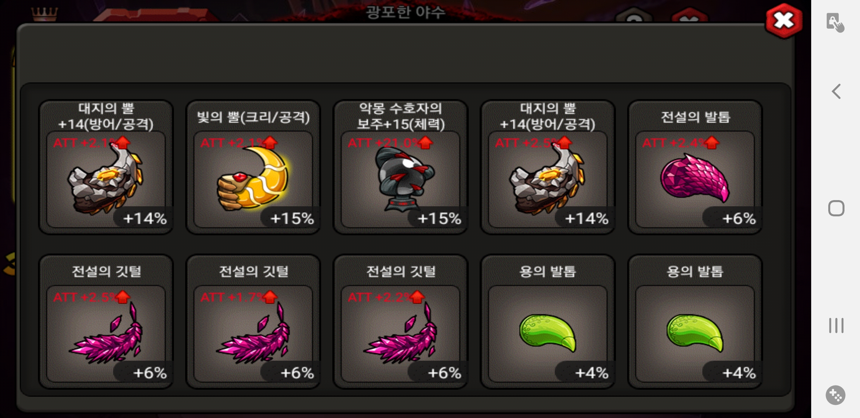This screenshot has height=418, width=860.
Task: Tap the red ATT +21.0% up arrow
Action: point(425,142)
